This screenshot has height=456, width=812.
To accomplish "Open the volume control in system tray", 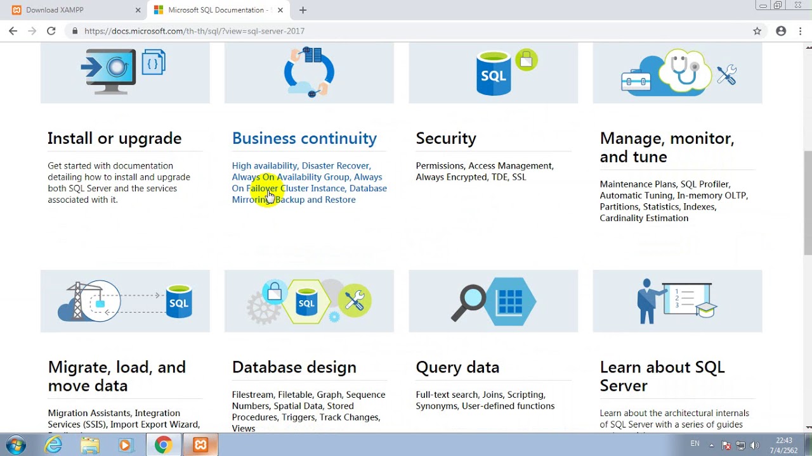I will (754, 445).
